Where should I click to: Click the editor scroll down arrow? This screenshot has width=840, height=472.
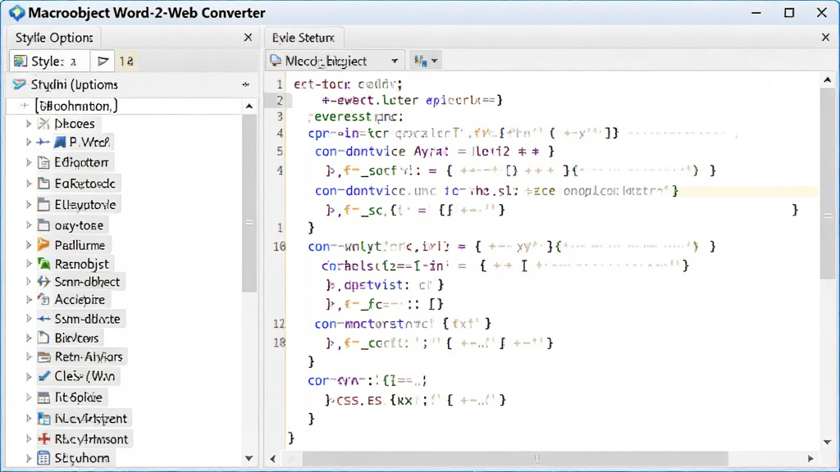827,442
